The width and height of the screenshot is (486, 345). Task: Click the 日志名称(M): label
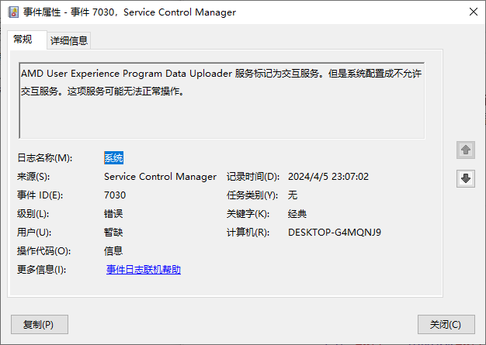(44, 158)
